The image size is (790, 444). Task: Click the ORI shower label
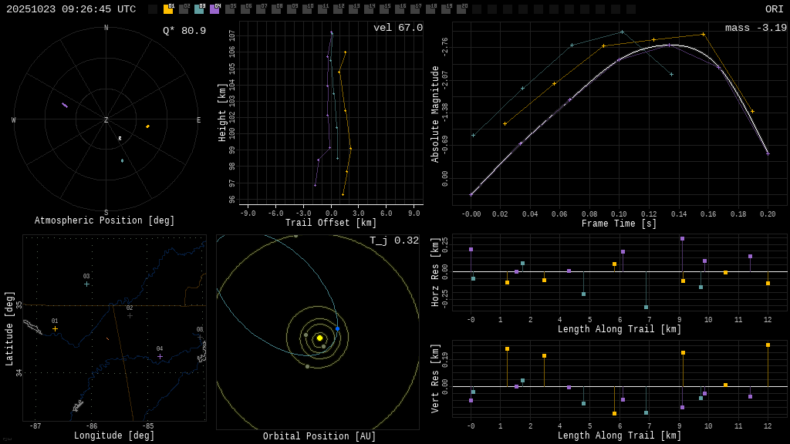(x=774, y=9)
